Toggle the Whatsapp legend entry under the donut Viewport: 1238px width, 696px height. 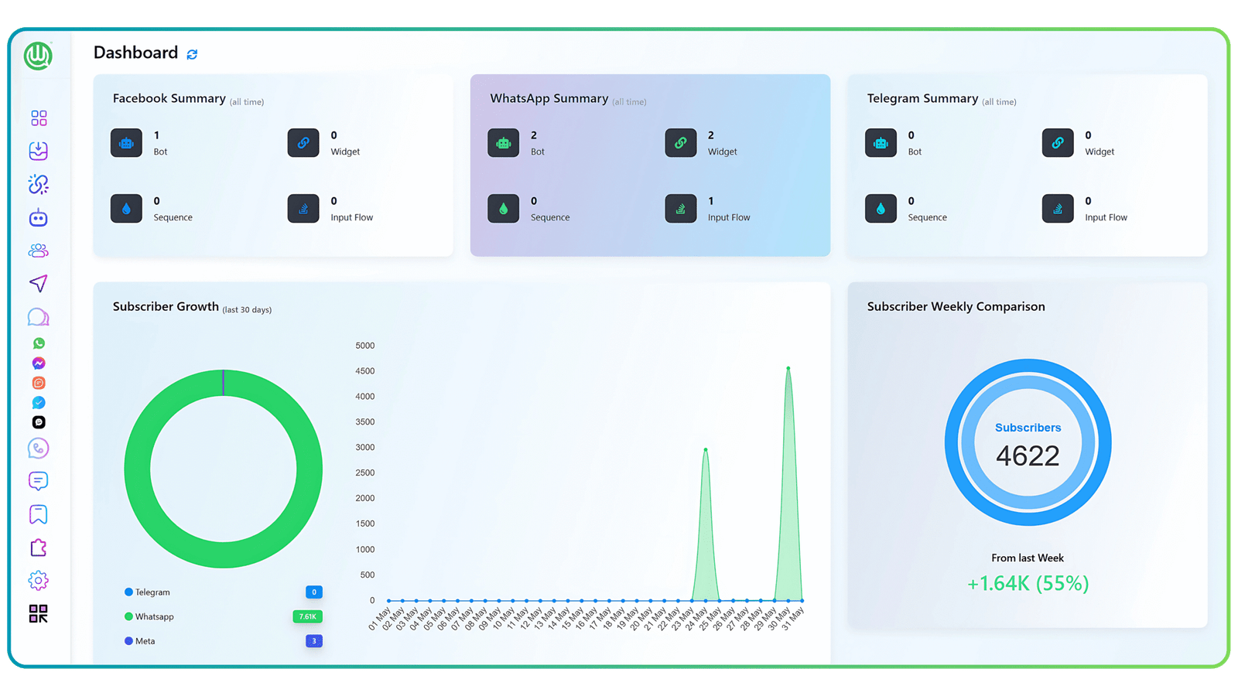coord(149,617)
